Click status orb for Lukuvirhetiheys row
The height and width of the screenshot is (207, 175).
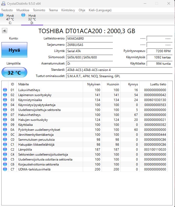point(5,90)
